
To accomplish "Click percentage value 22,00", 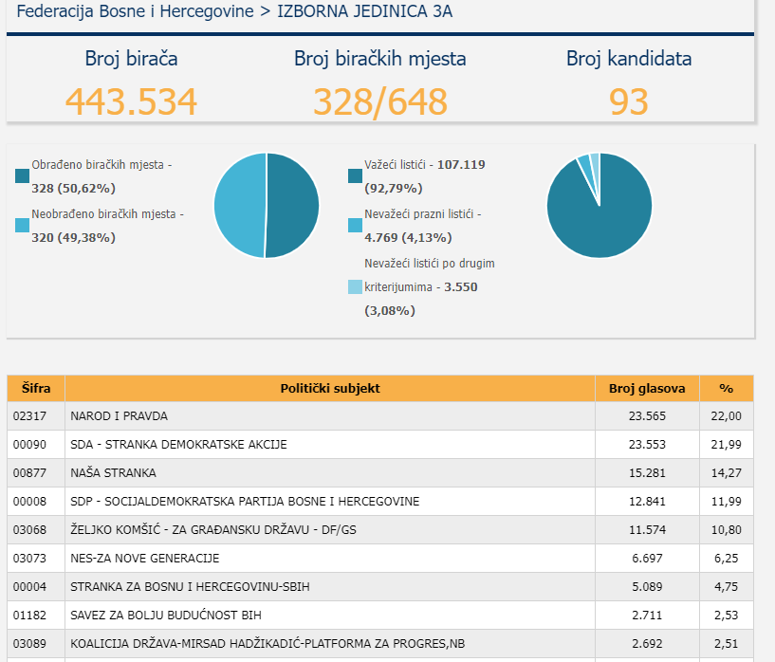I will [x=727, y=416].
